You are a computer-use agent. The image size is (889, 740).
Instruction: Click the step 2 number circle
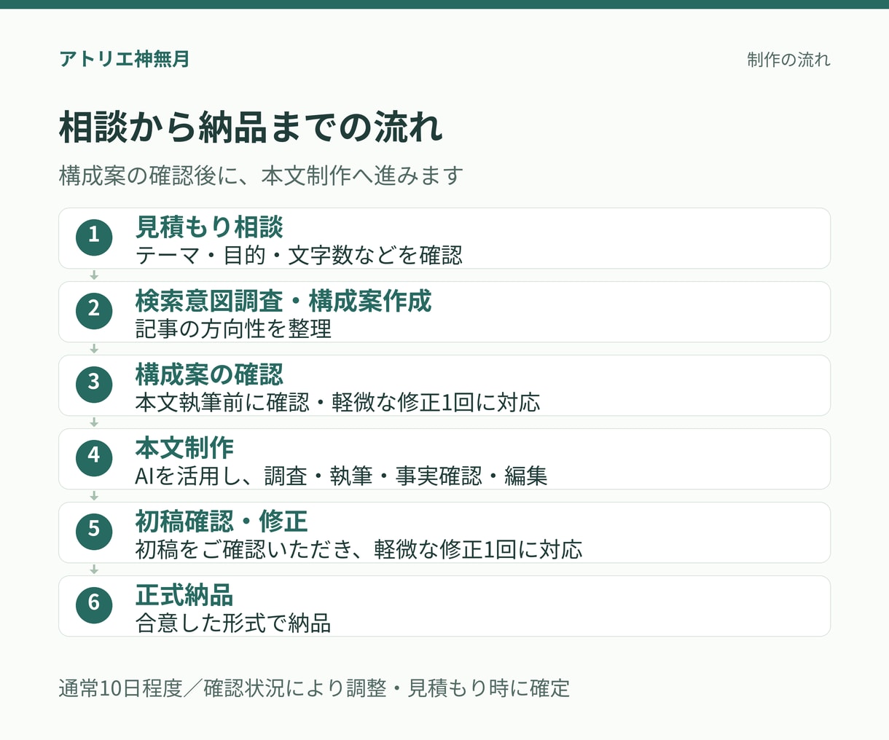click(94, 310)
